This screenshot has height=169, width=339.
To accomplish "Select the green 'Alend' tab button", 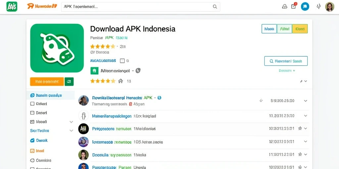I will coord(284,29).
